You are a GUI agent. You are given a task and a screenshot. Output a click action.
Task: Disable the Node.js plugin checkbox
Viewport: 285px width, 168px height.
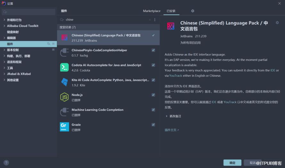[x=153, y=95]
